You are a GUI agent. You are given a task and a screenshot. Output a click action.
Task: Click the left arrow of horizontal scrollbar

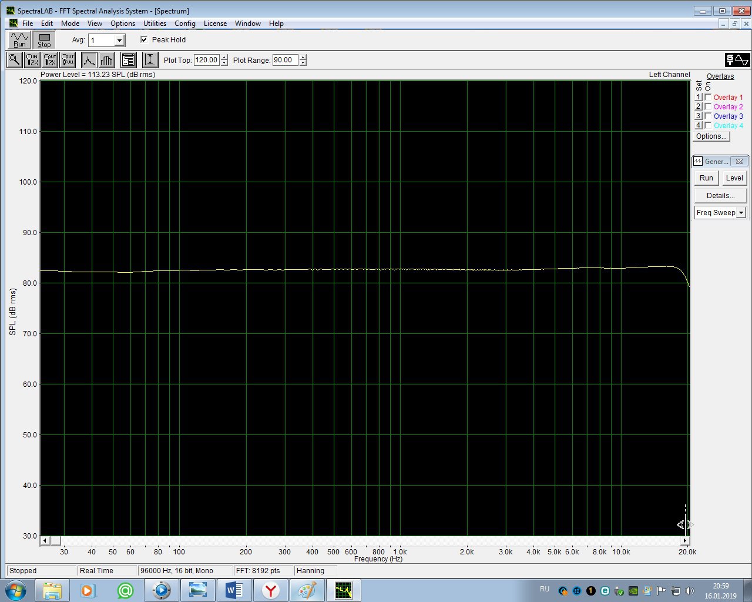pos(45,540)
